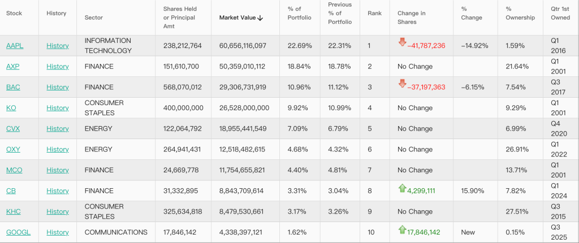The width and height of the screenshot is (579, 243).
Task: Open the OXY stock link
Action: pyautogui.click(x=13, y=149)
